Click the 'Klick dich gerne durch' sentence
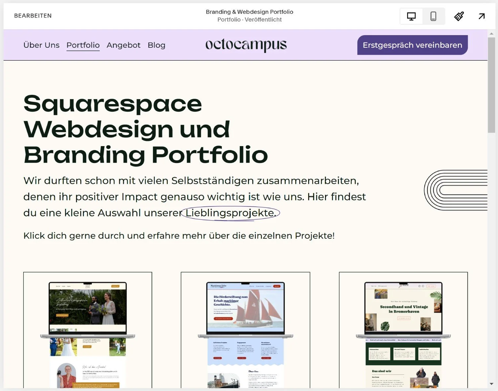This screenshot has height=391, width=498. click(179, 236)
